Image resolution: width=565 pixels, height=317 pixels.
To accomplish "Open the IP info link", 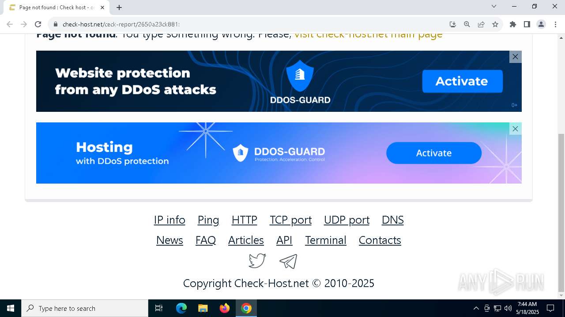I will coord(169,220).
